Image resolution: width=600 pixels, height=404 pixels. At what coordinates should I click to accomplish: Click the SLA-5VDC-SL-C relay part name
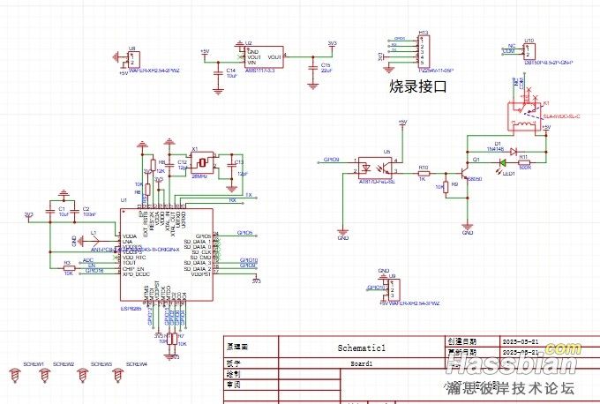pyautogui.click(x=561, y=116)
